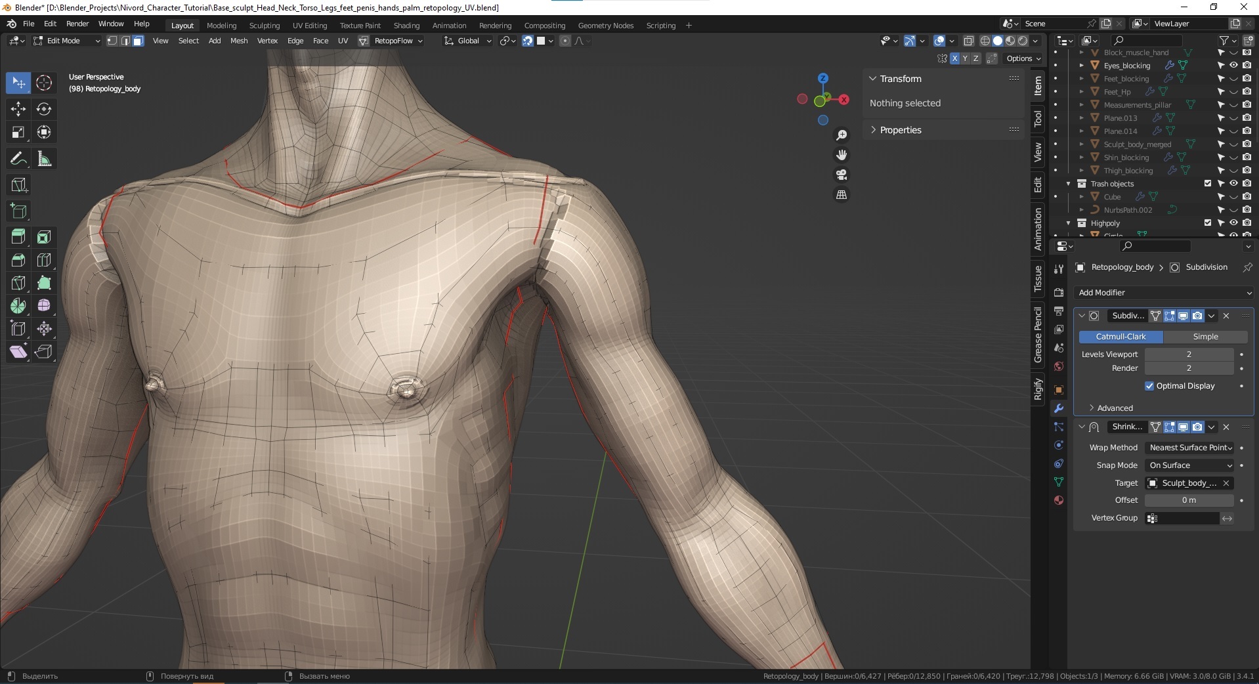The width and height of the screenshot is (1259, 684).
Task: Select the Shear tool
Action: (18, 352)
